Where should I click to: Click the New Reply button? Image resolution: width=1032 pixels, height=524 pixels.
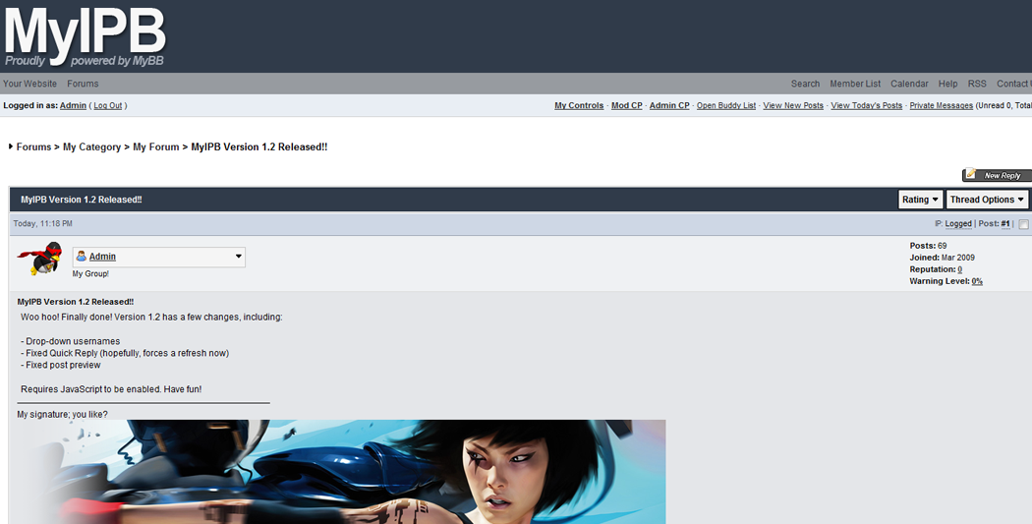click(997, 175)
